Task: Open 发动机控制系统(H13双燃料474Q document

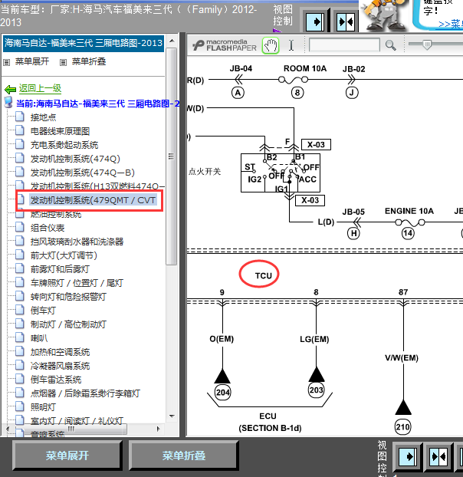Action: point(97,186)
